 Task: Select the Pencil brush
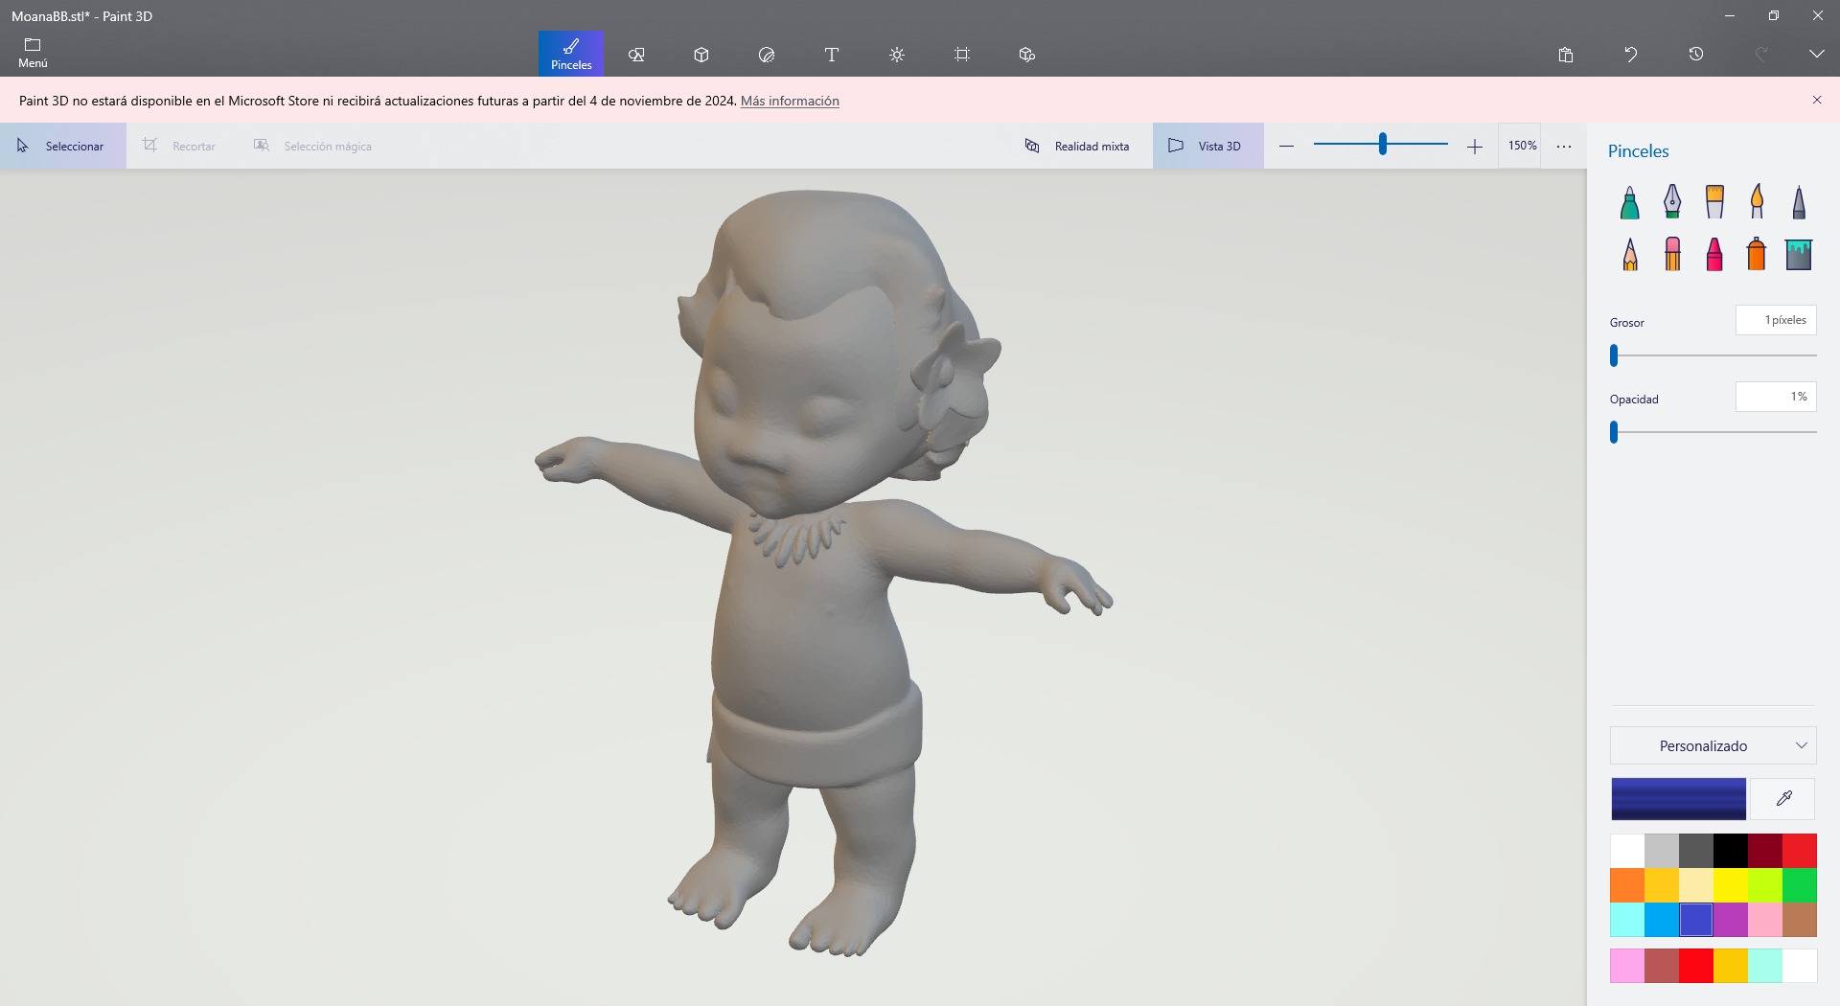pyautogui.click(x=1630, y=254)
